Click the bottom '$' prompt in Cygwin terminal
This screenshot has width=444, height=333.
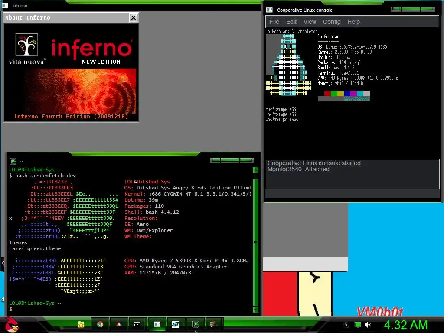point(10,309)
